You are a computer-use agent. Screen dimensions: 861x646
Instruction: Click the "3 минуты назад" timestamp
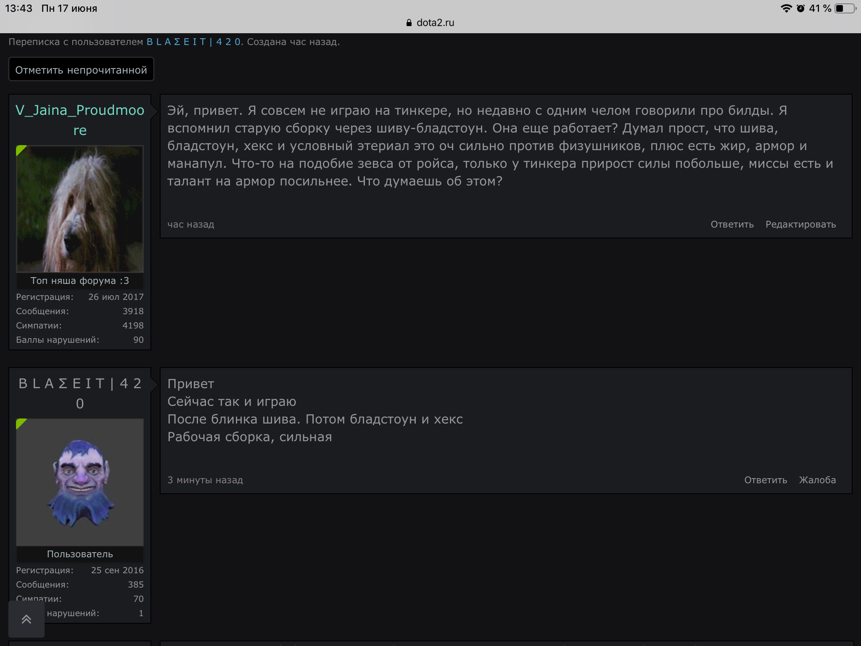tap(205, 480)
